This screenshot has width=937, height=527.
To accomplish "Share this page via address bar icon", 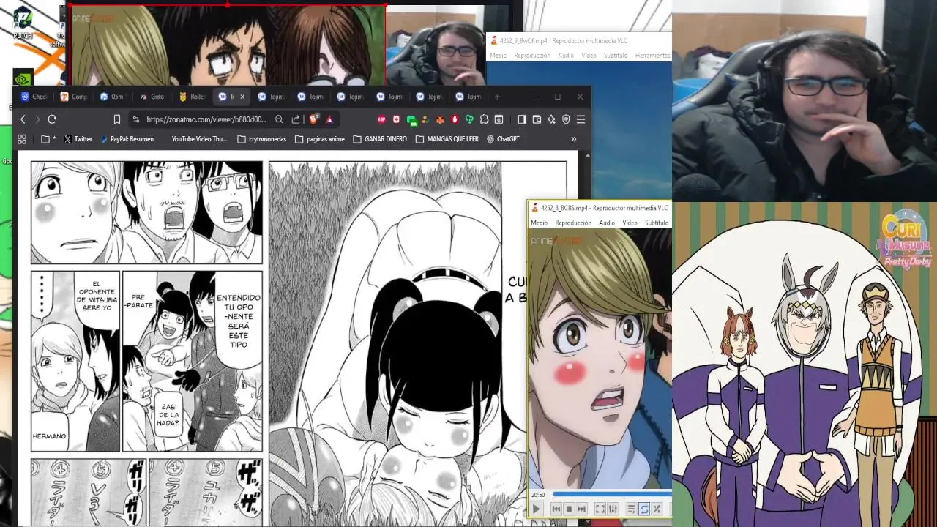I will (x=296, y=119).
